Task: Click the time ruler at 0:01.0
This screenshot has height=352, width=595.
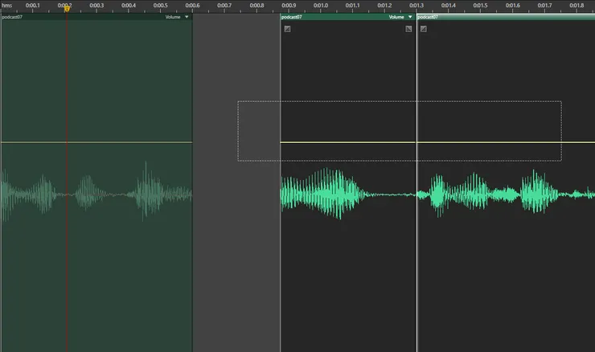Action: click(320, 6)
